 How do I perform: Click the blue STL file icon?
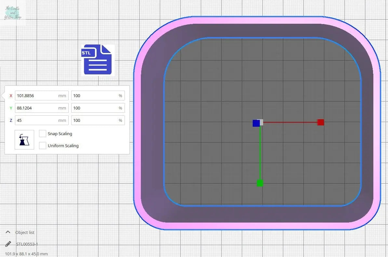click(x=98, y=60)
